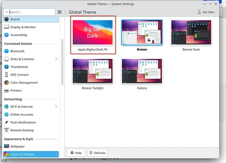This screenshot has width=226, height=163.
Task: Select the Apple.BigSur.Dark.P6 theme thumbnail
Action: [x=93, y=33]
